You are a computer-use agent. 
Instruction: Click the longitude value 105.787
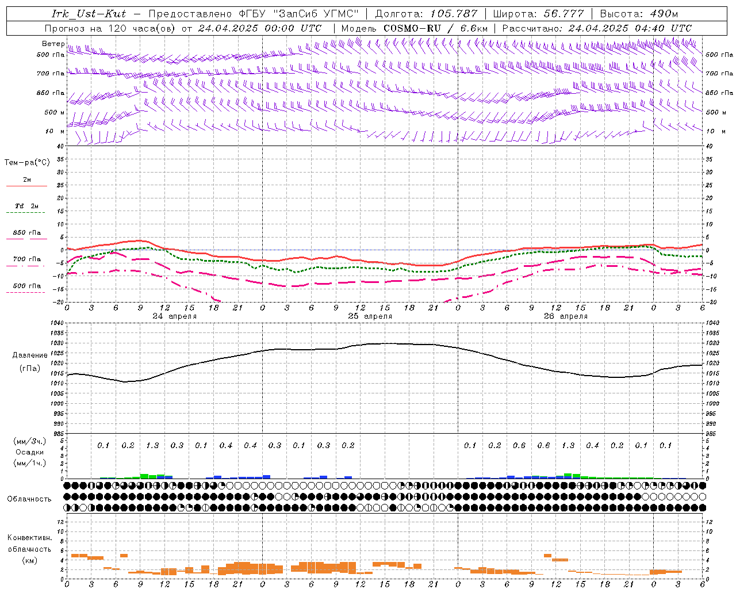click(455, 14)
